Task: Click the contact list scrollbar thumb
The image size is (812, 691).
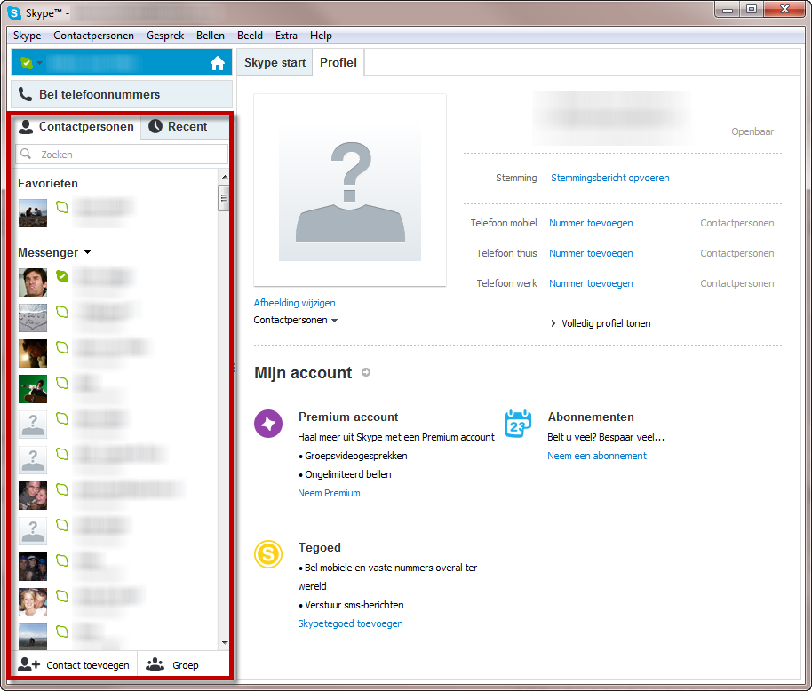Action: pyautogui.click(x=224, y=197)
